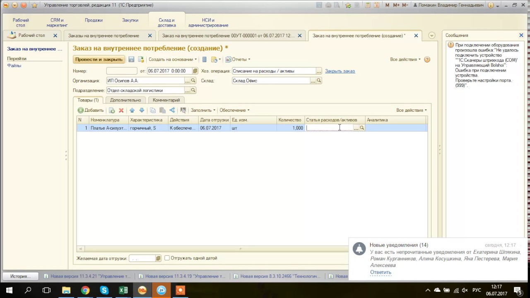Switch to the Рабочий стол window tab

31,36
